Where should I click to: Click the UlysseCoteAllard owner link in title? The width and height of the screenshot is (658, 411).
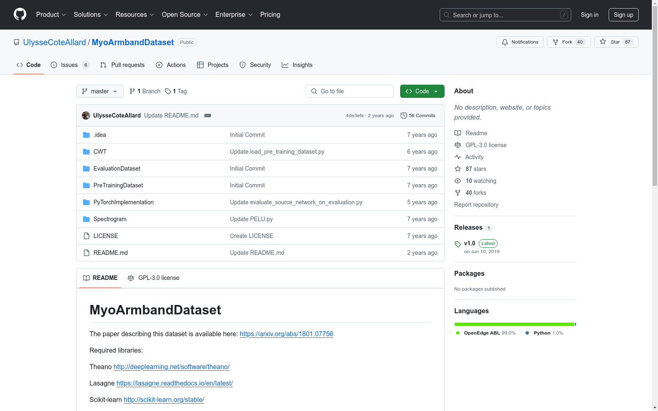click(55, 42)
